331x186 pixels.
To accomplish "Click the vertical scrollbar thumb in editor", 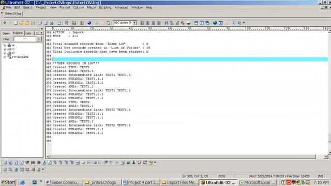I will point(329,138).
